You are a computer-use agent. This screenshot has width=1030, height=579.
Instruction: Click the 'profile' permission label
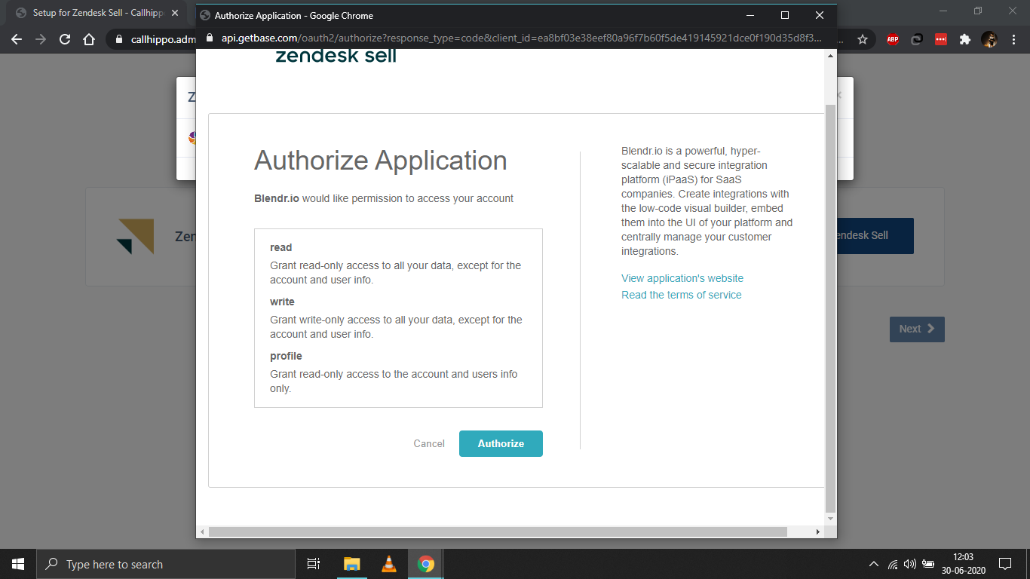coord(286,356)
